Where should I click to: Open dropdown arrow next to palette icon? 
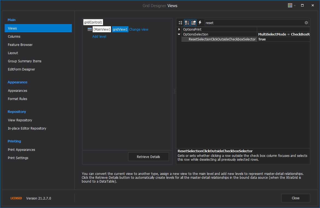click(295, 6)
